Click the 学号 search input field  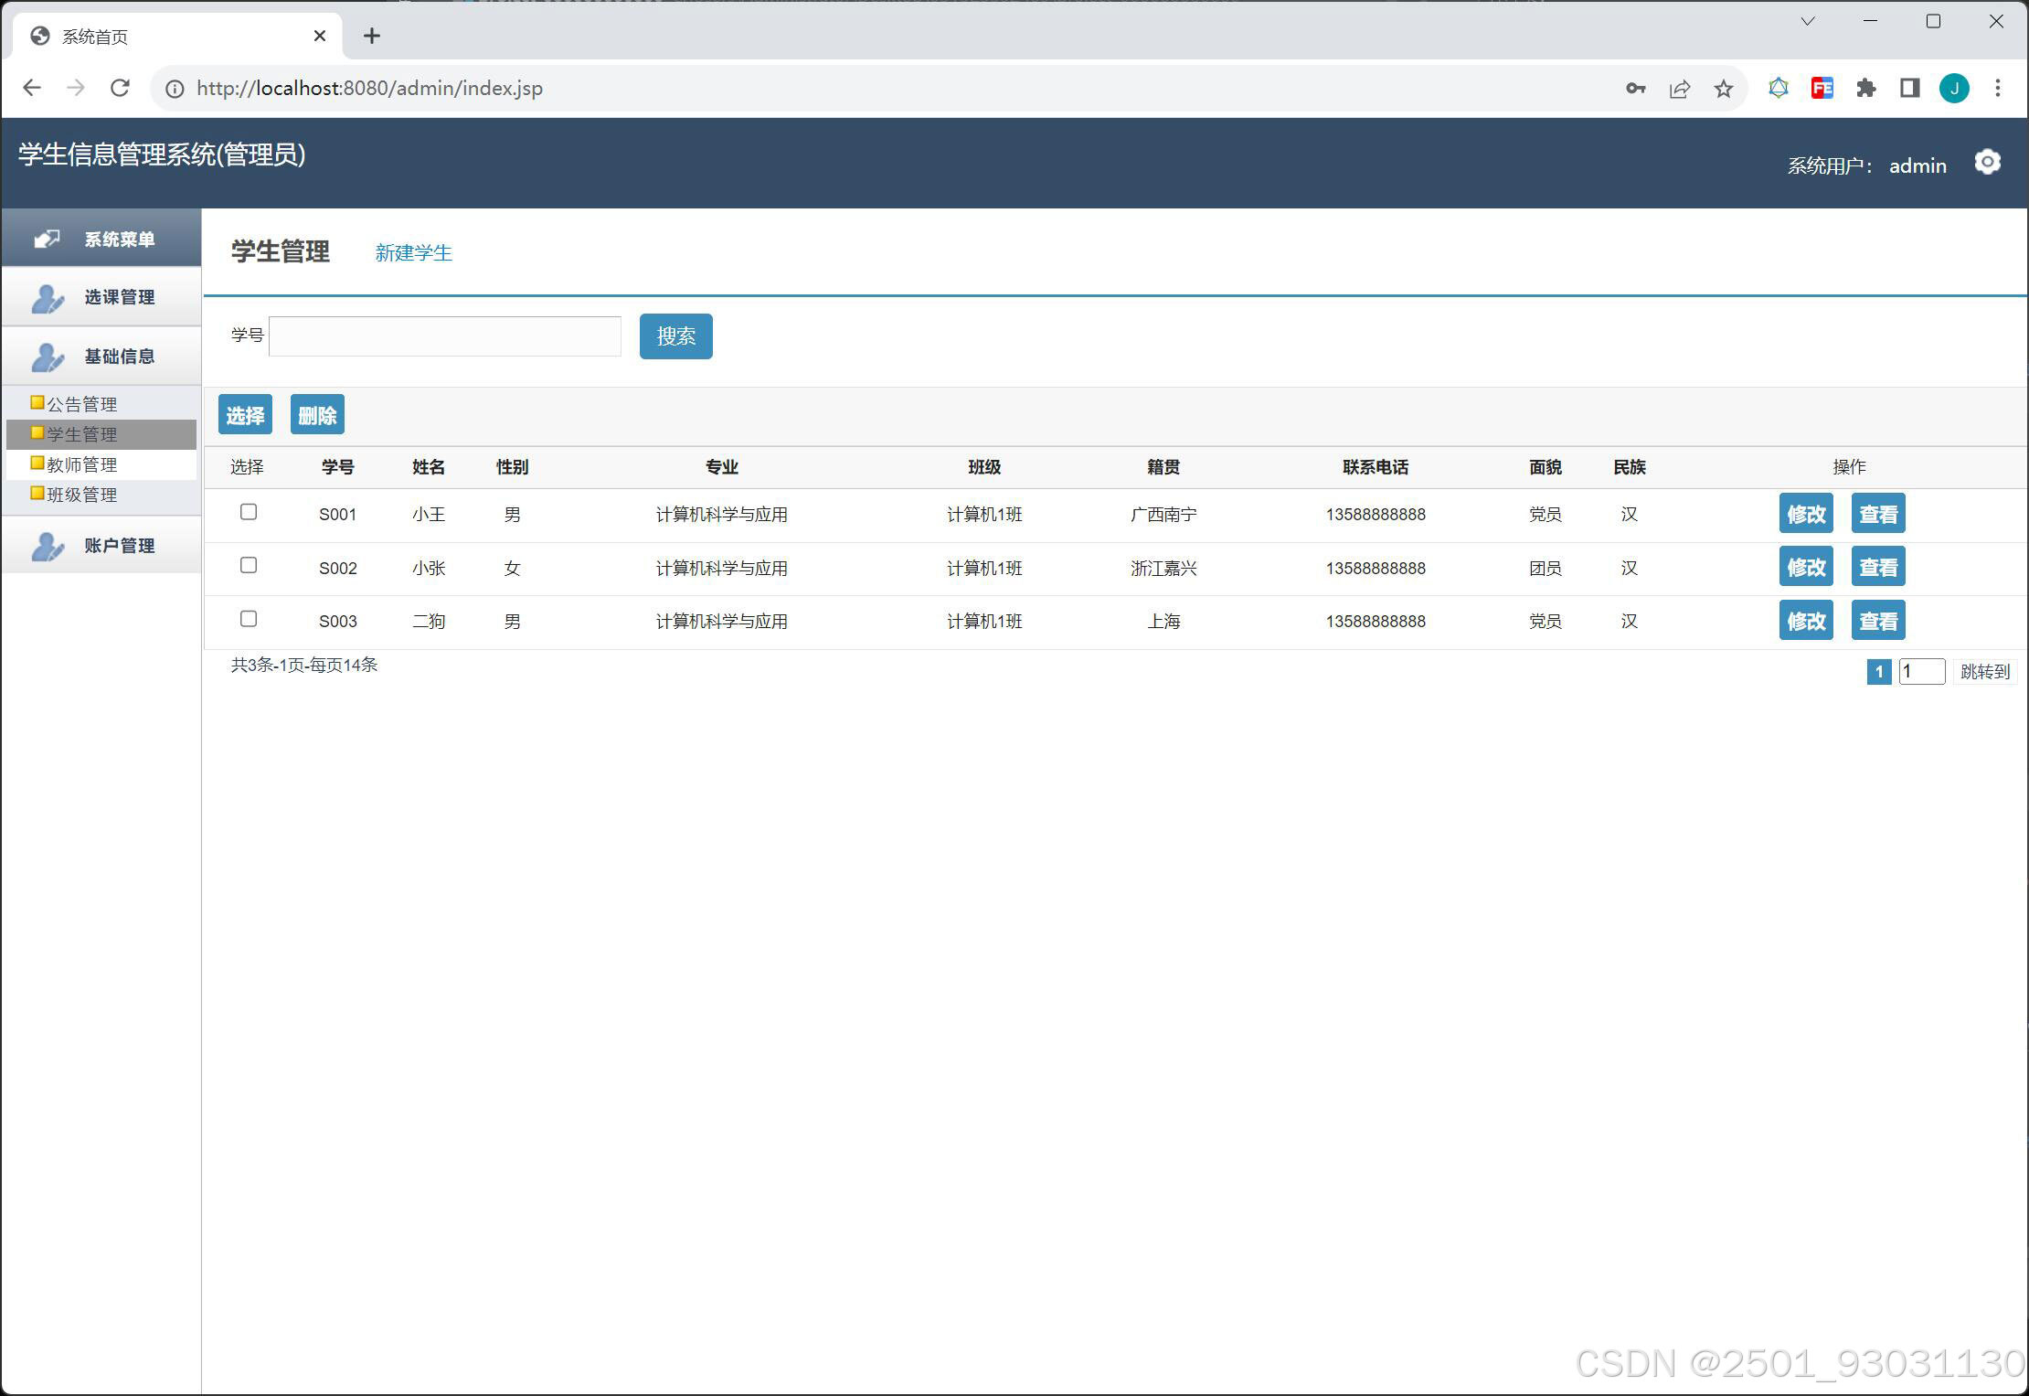tap(445, 336)
